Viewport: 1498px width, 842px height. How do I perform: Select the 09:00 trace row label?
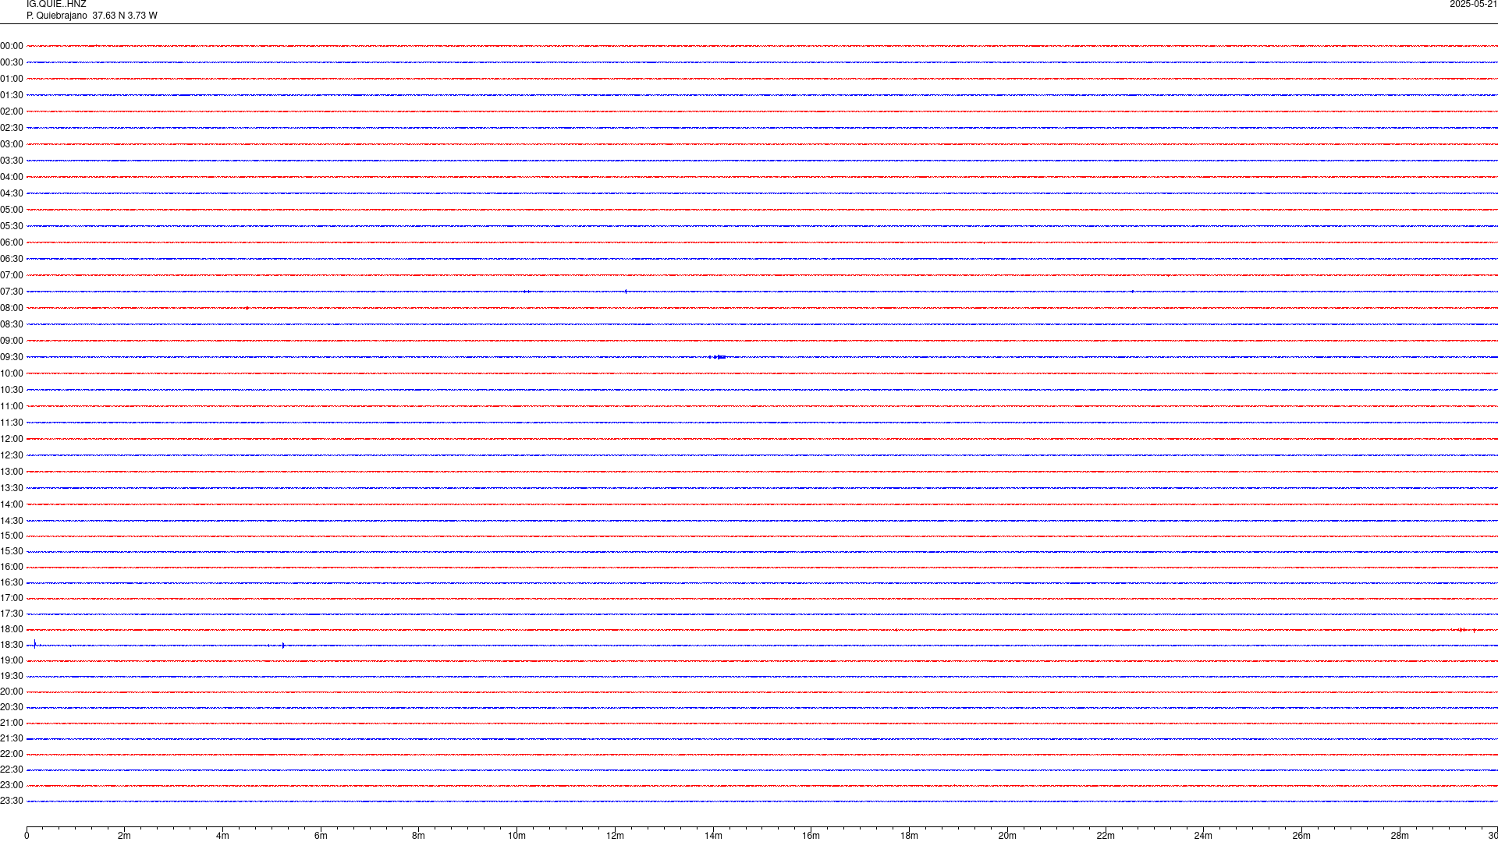pos(12,341)
